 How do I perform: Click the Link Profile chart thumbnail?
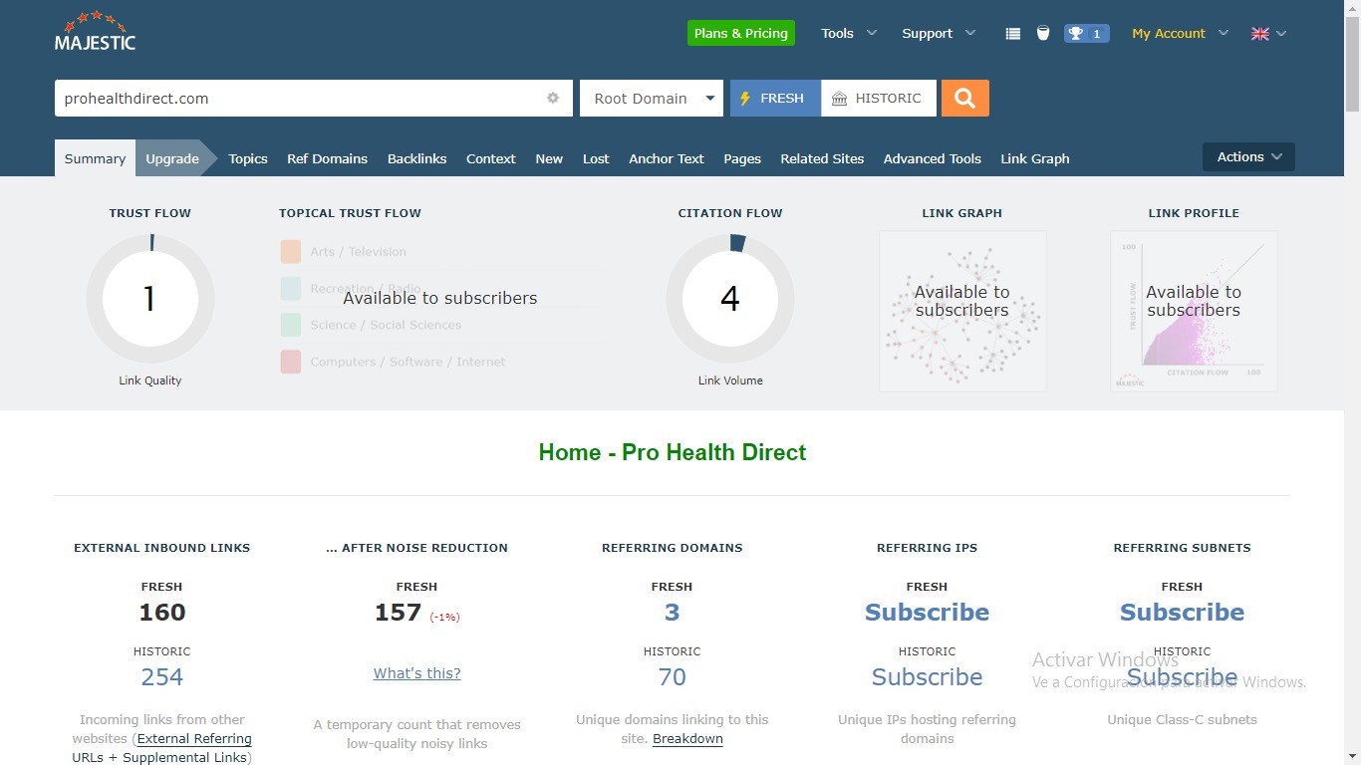coord(1194,311)
